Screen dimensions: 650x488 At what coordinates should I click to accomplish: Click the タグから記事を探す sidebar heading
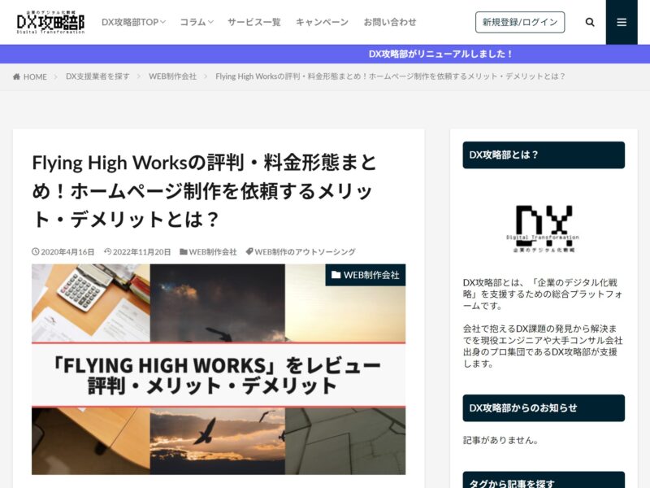pos(544,480)
